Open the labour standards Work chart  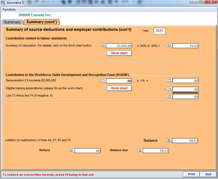(119, 53)
